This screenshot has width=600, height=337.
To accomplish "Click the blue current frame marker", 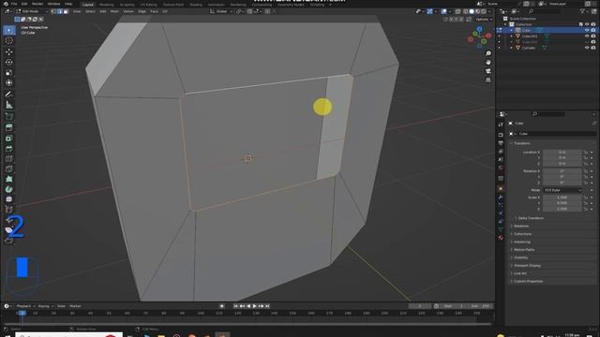I will coord(22,313).
